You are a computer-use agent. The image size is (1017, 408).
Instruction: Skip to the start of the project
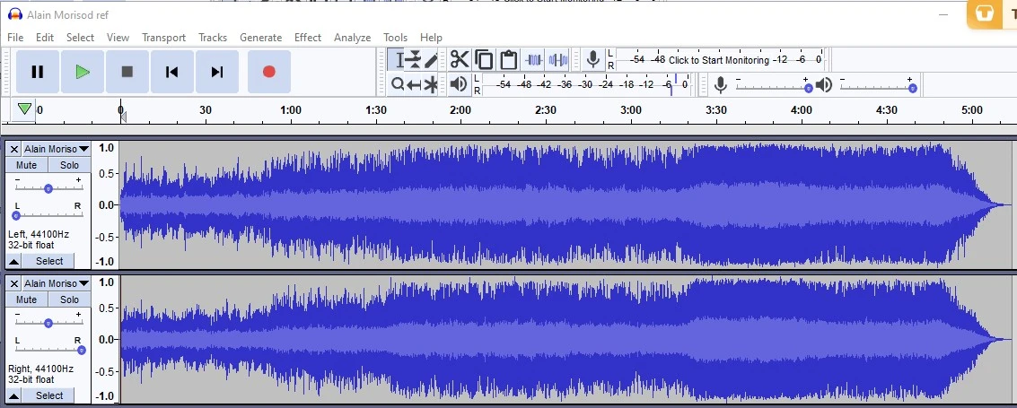tap(172, 72)
